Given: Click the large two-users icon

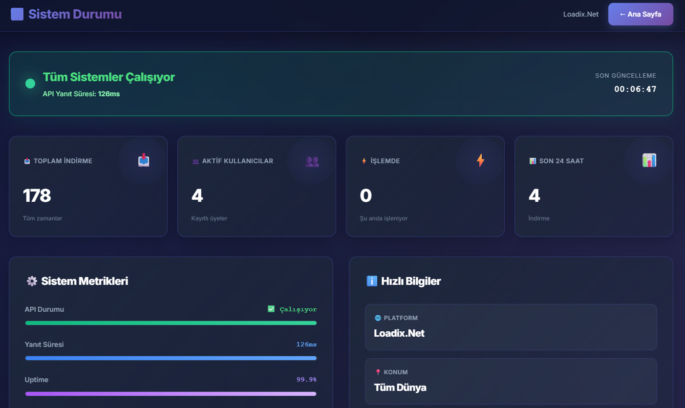Looking at the screenshot, I should [312, 161].
